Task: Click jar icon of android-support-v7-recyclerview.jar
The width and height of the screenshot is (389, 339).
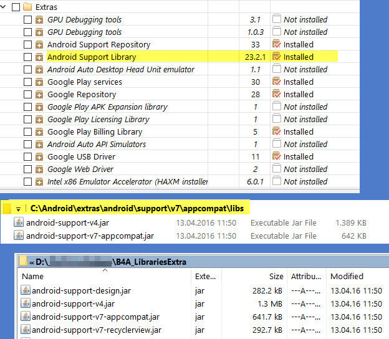Action: 26,329
